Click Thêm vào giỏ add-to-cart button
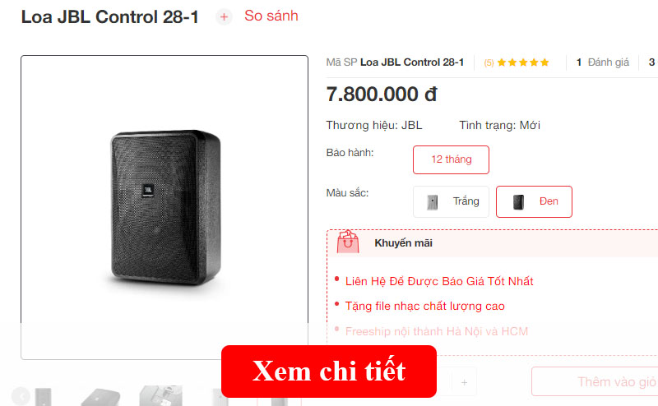 point(595,381)
